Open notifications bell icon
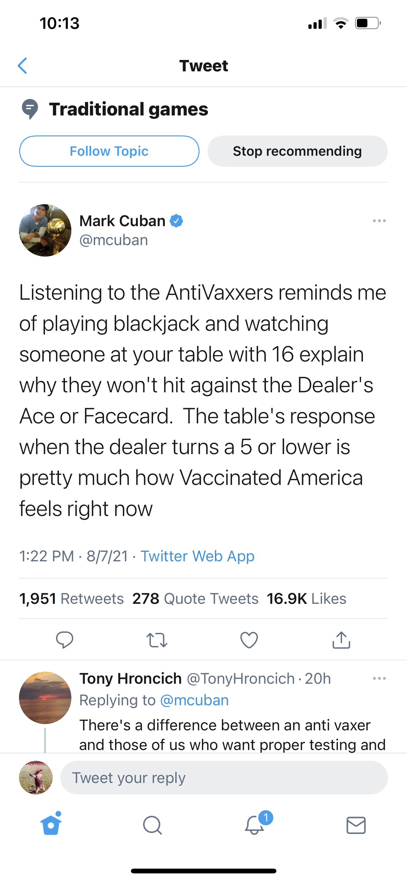The image size is (407, 881). tap(255, 825)
